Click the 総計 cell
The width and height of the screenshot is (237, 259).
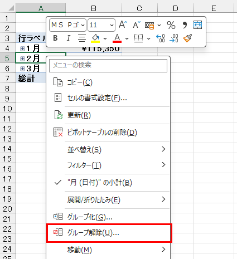point(31,79)
